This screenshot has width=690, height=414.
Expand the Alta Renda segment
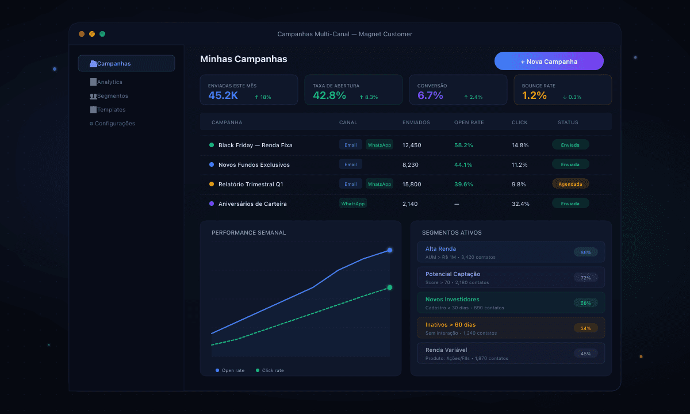(511, 252)
